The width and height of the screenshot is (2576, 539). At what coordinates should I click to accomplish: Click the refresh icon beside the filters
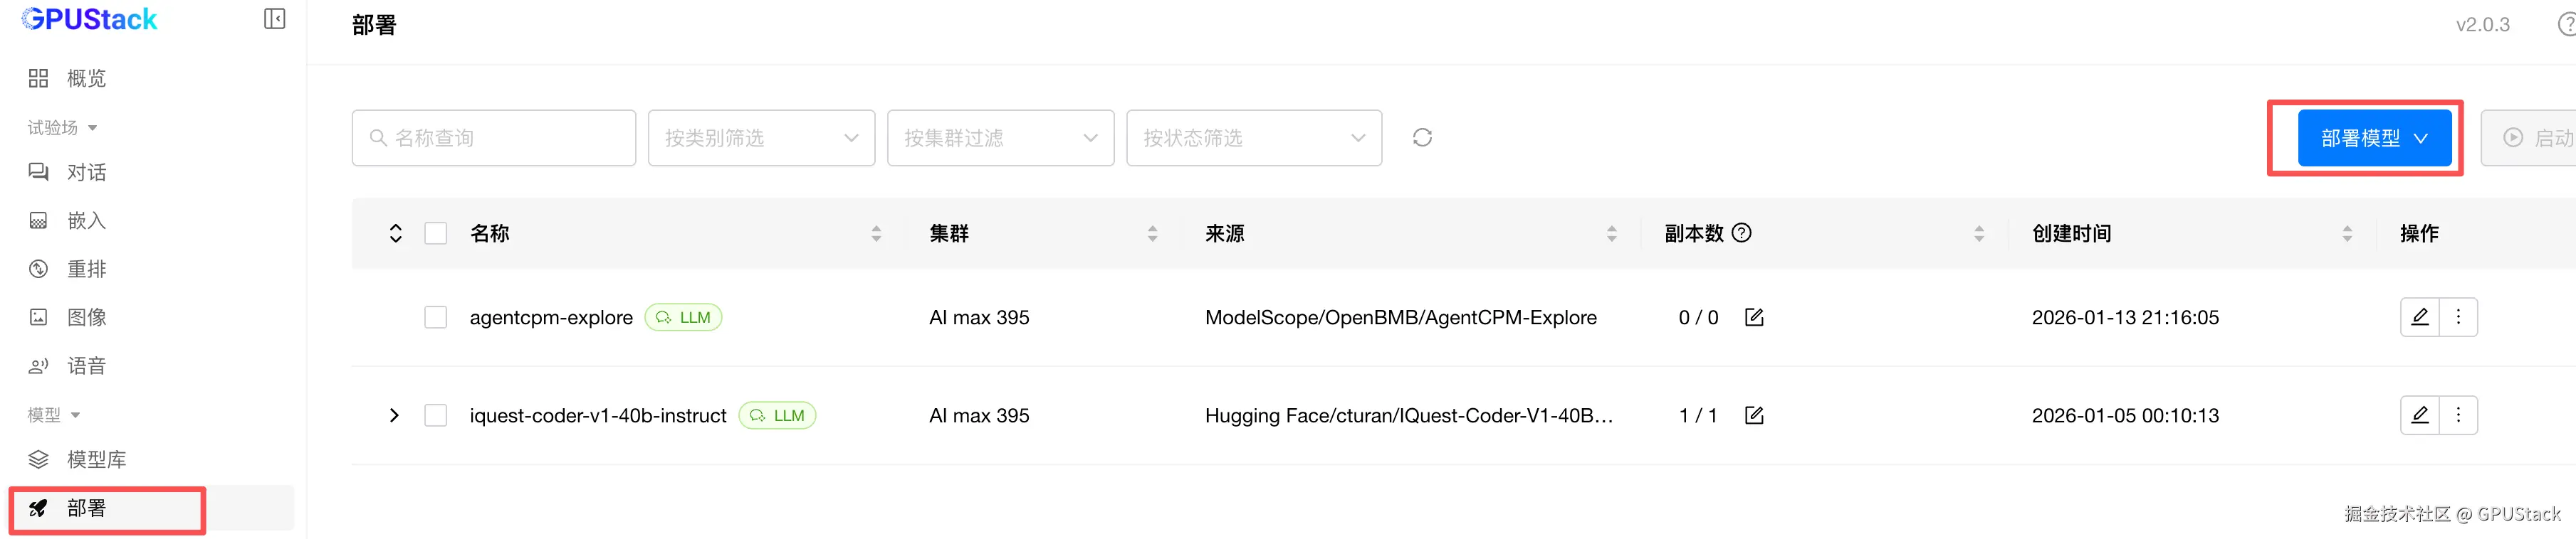pos(1422,138)
